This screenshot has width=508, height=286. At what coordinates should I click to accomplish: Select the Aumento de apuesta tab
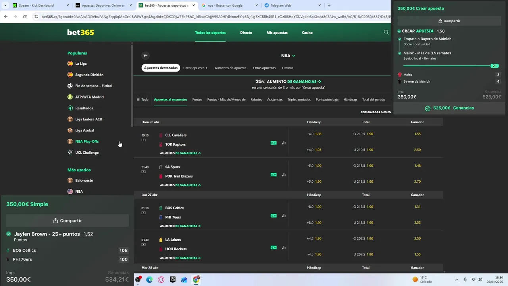pos(230,68)
